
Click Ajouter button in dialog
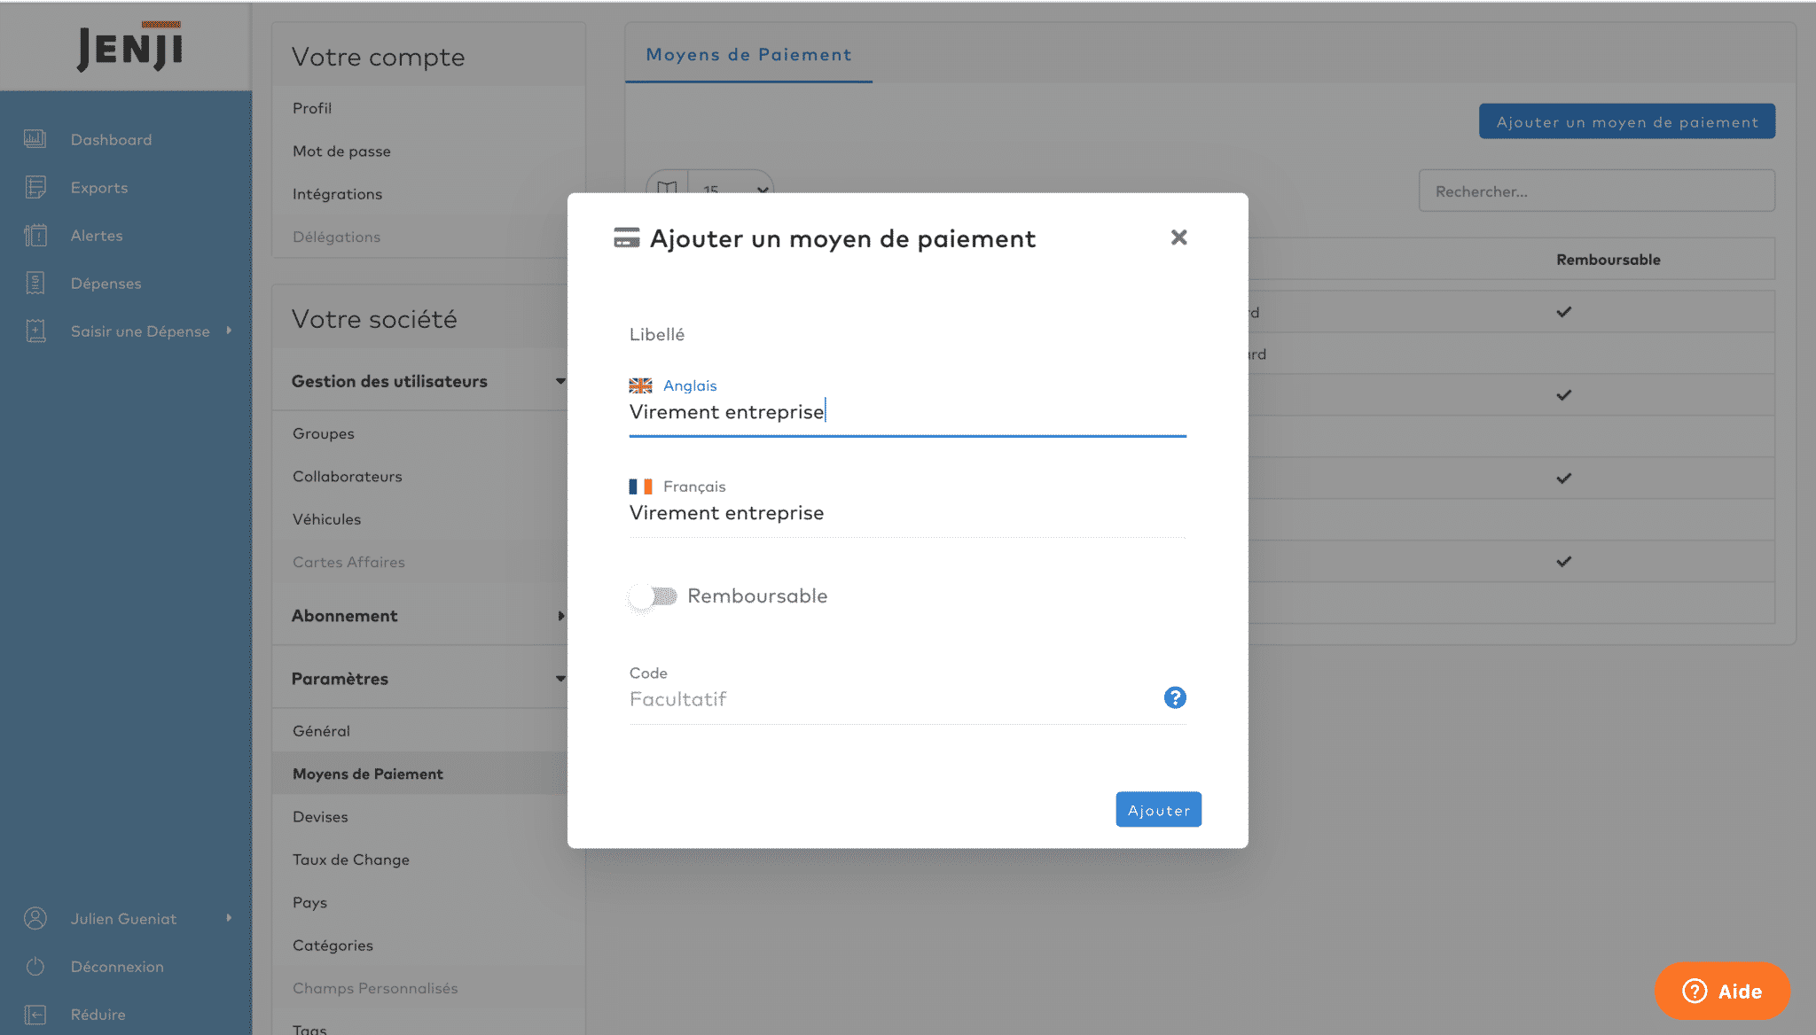point(1158,809)
